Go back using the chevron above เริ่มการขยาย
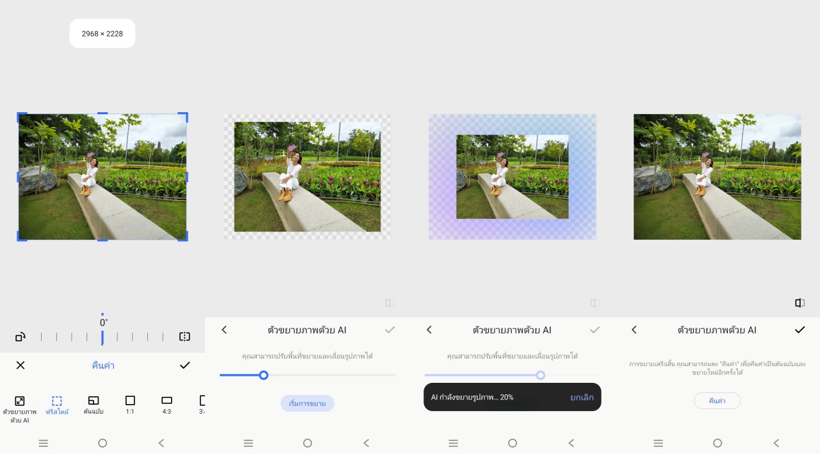 tap(224, 330)
